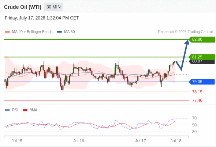Click the Jul 15 date axis label
Image resolution: width=216 pixels, height=147 pixels.
(17, 141)
